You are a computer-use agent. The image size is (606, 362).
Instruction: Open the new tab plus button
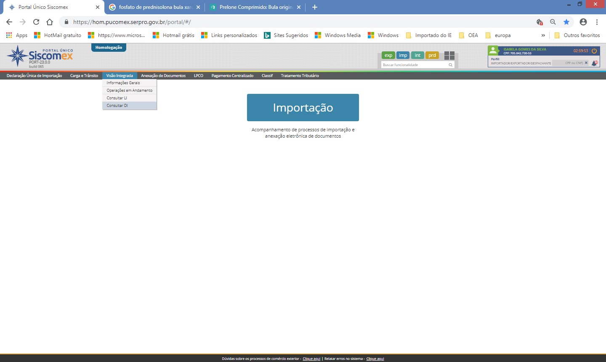pos(315,7)
